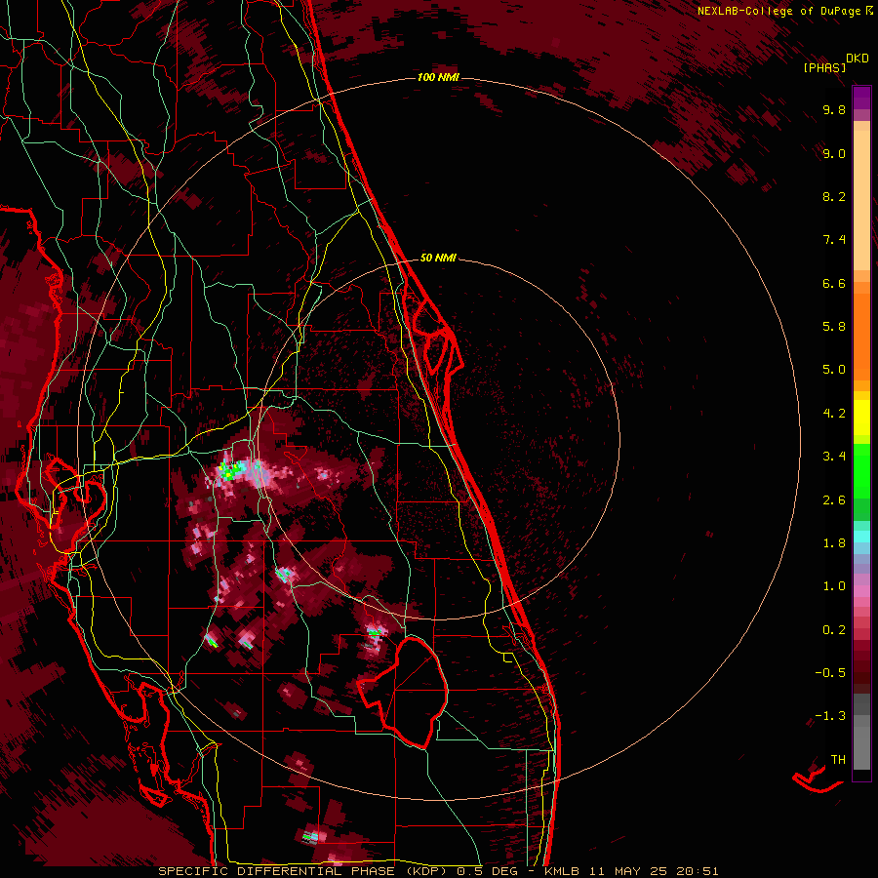This screenshot has width=878, height=878.
Task: Click the 2.6 scale value
Action: click(x=834, y=500)
